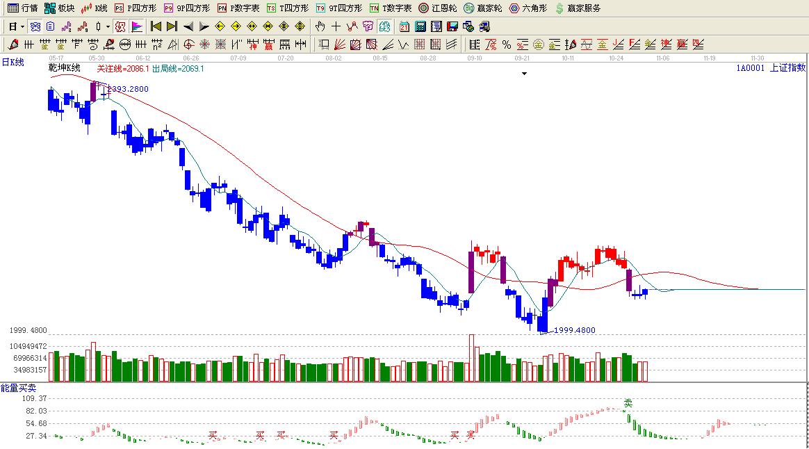
Task: Select the crosshair cursor tool
Action: 336,26
